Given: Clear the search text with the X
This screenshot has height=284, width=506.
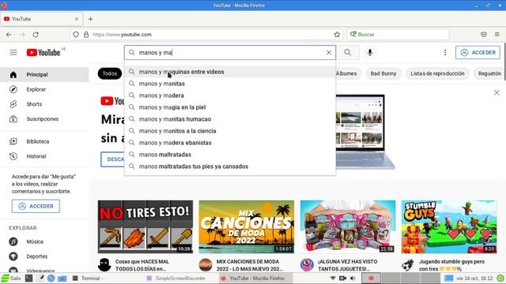Looking at the screenshot, I should tap(329, 53).
